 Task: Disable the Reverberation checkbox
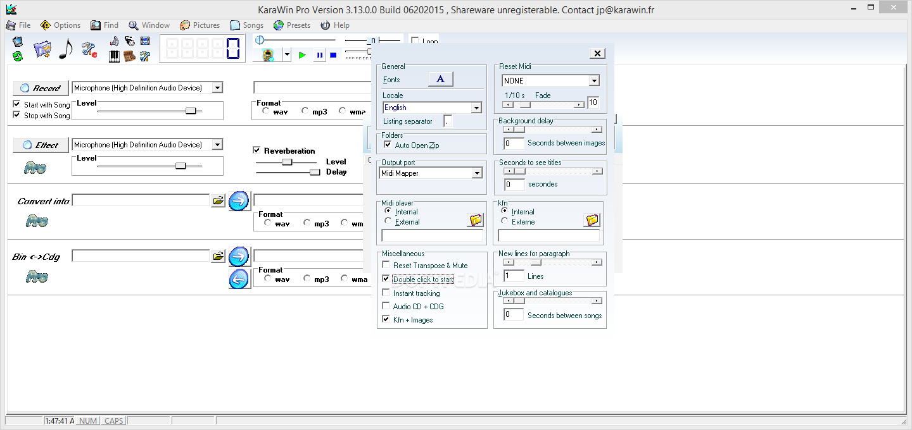pyautogui.click(x=256, y=150)
